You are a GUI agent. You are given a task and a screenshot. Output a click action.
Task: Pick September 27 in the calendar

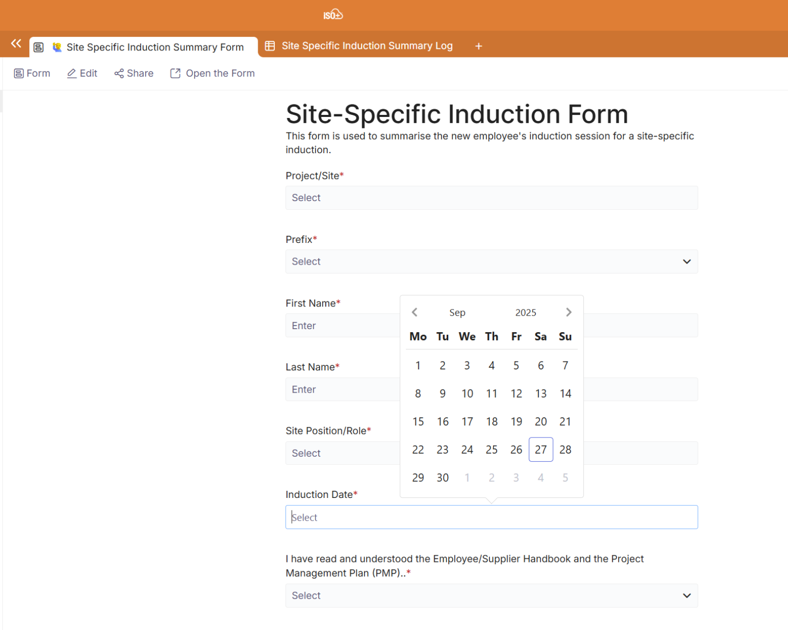click(540, 450)
